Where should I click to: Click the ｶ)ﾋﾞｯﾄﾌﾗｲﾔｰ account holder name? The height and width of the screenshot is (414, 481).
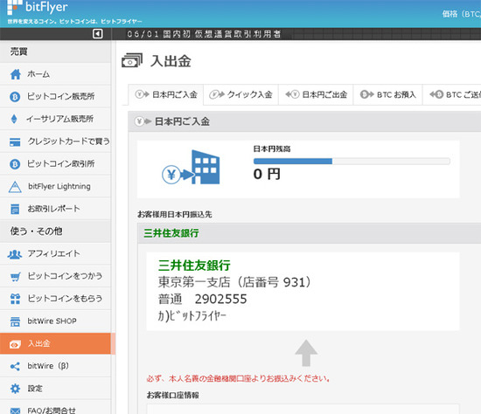tap(192, 316)
